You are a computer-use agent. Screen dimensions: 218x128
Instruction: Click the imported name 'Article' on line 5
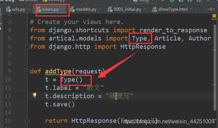coord(168,38)
